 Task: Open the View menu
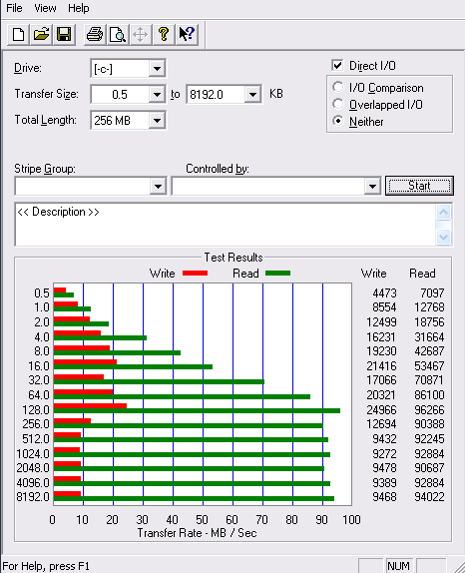45,8
